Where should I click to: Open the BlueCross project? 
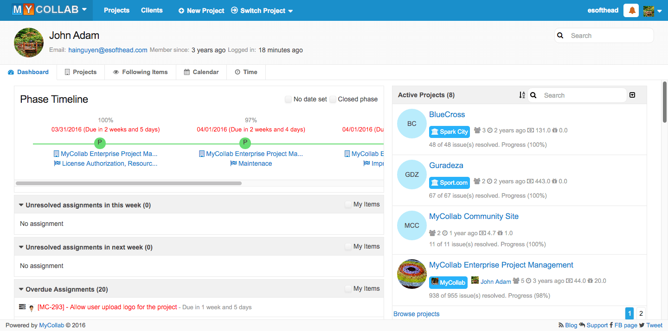[x=447, y=114]
